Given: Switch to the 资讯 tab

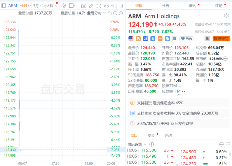Looking at the screenshot, I should (192, 6).
